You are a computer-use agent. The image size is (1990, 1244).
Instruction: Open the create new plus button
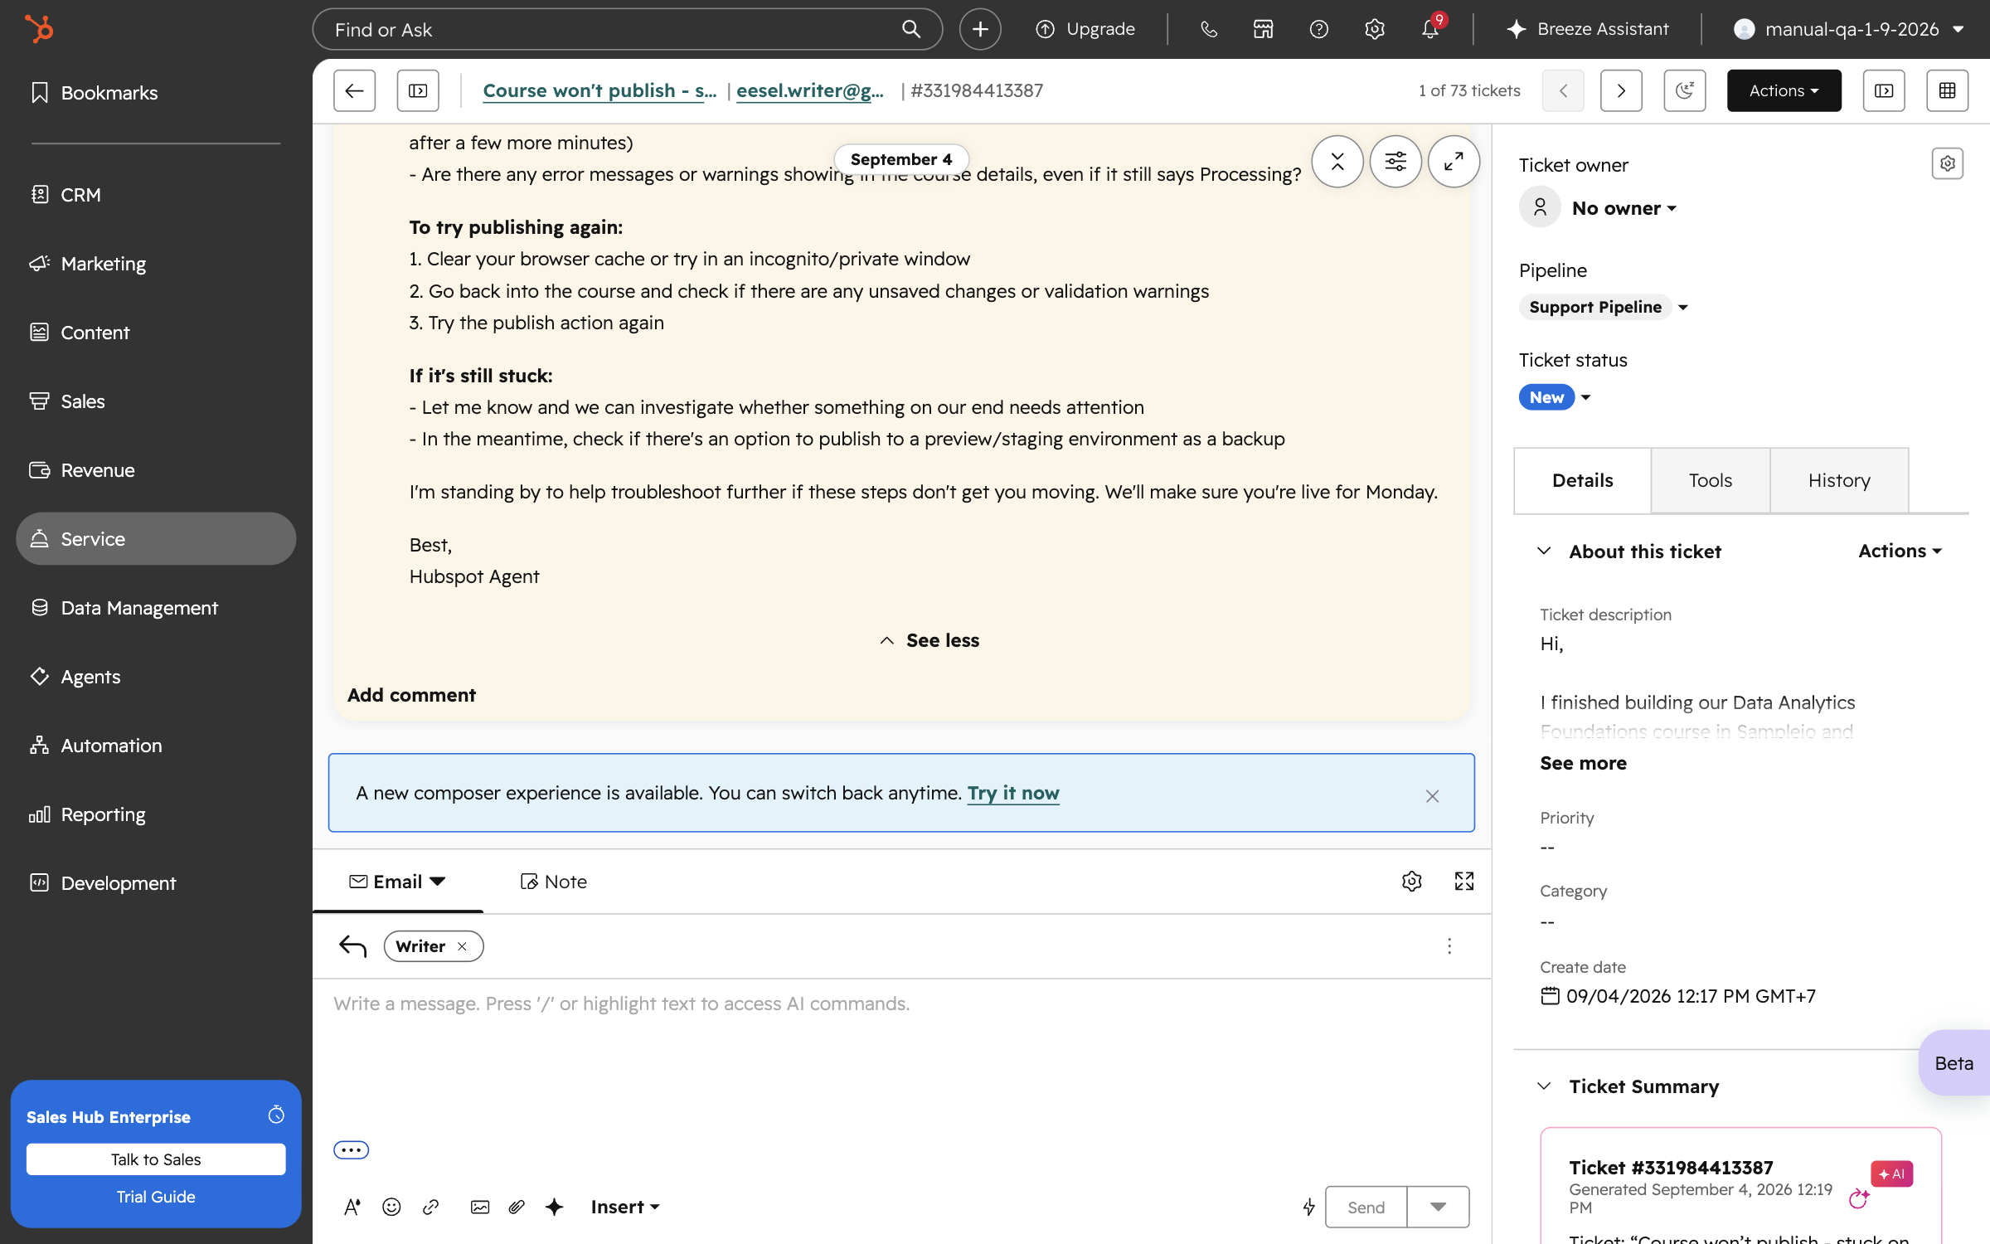tap(980, 29)
